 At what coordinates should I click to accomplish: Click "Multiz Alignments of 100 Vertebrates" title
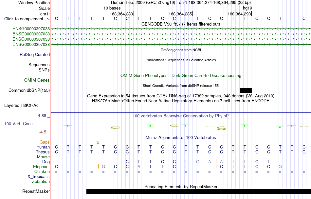click(181, 137)
